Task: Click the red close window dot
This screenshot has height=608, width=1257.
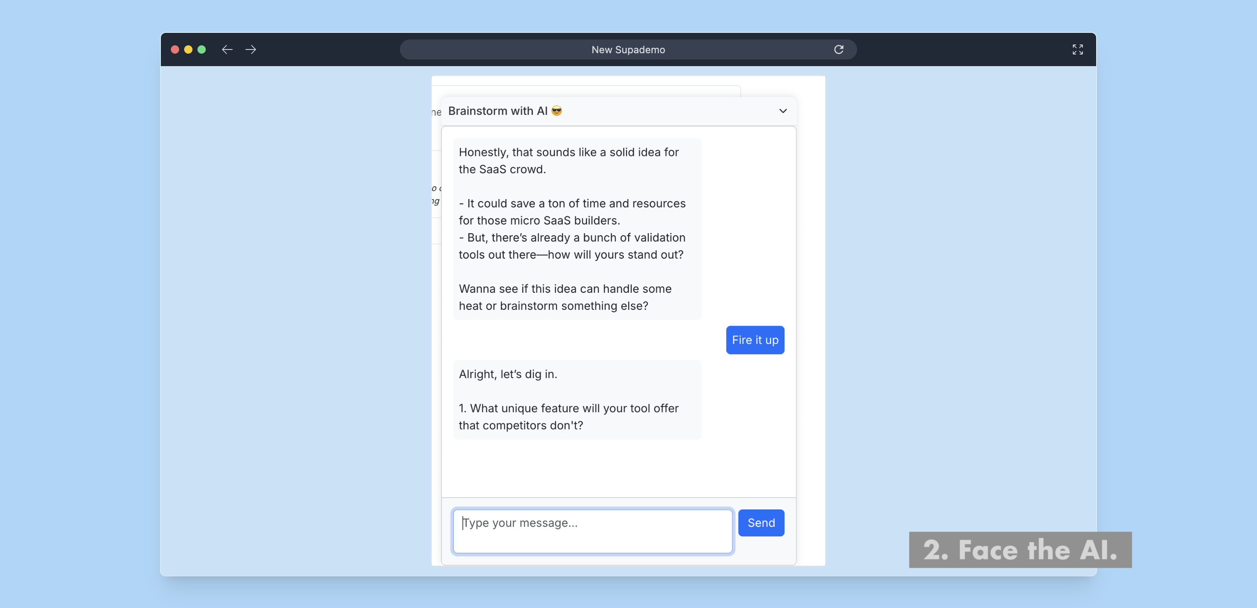Action: pyautogui.click(x=175, y=49)
